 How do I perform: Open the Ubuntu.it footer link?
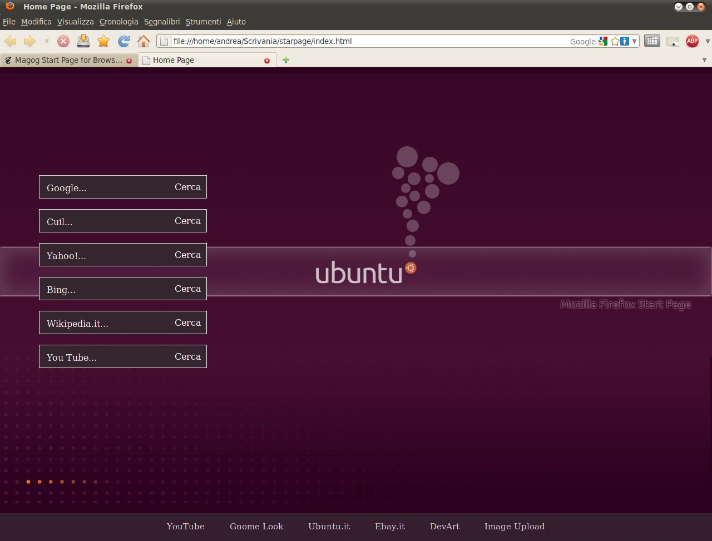[x=329, y=527]
